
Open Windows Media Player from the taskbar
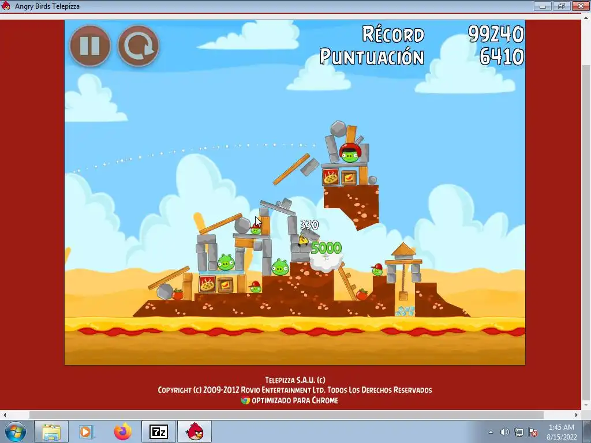(87, 431)
